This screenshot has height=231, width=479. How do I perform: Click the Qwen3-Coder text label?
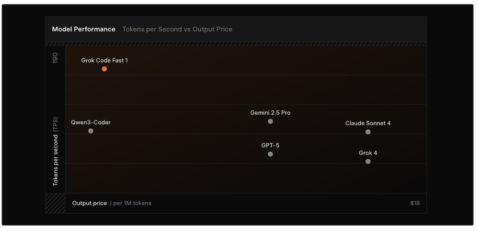pos(91,122)
